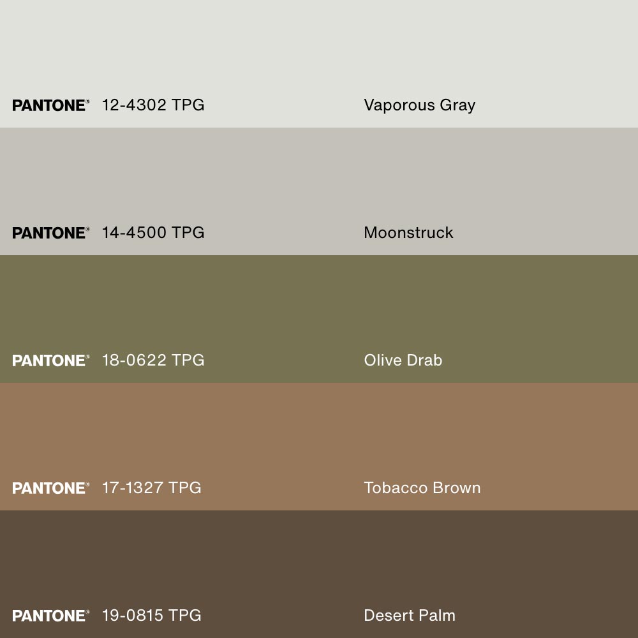
Task: Click the "Olive Drab" name text
Action: tap(403, 360)
